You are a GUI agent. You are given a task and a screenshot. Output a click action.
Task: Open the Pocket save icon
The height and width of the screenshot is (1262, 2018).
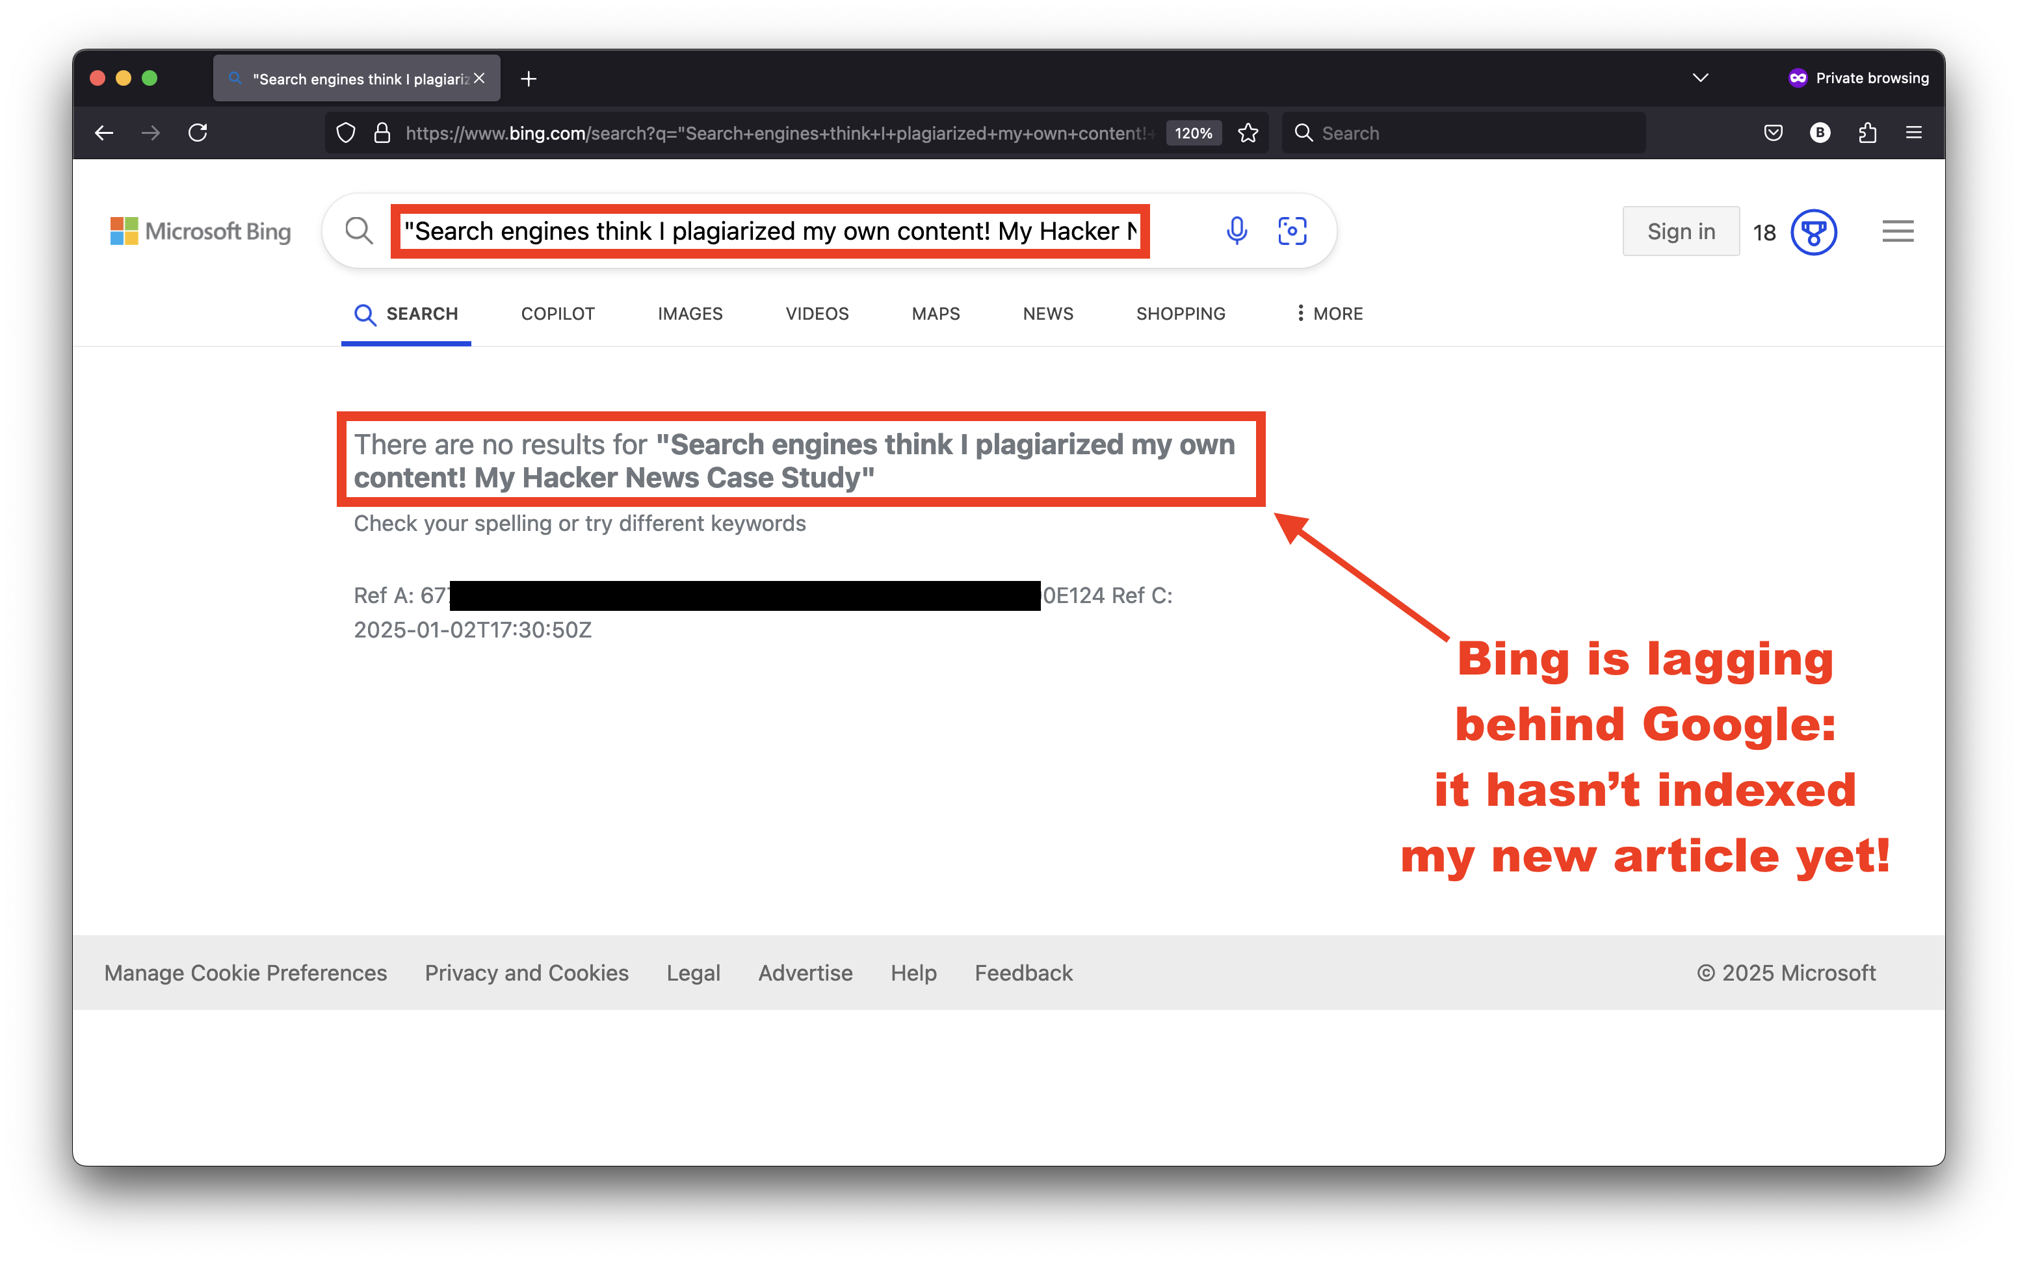pyautogui.click(x=1774, y=133)
